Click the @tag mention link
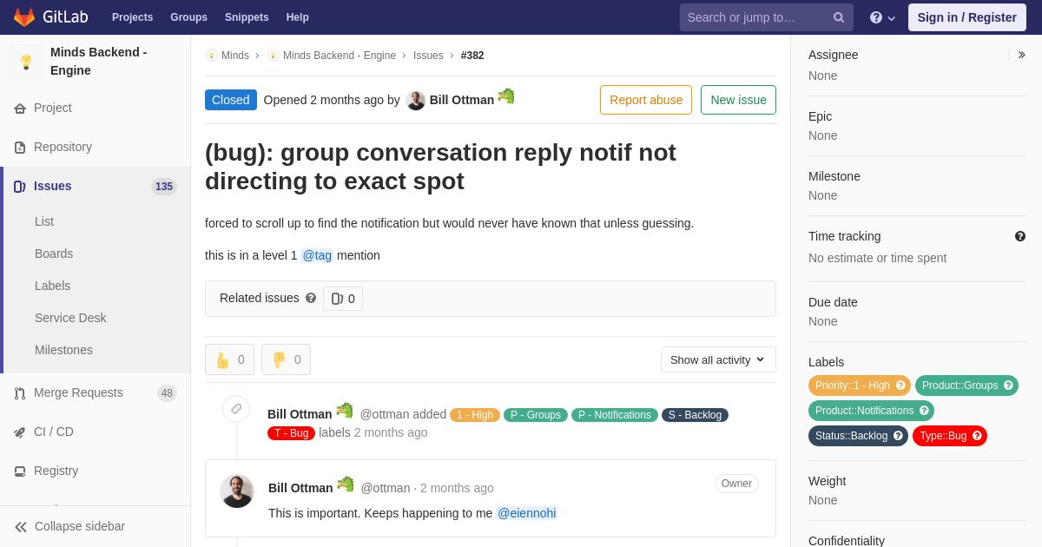Image resolution: width=1042 pixels, height=547 pixels. [317, 255]
